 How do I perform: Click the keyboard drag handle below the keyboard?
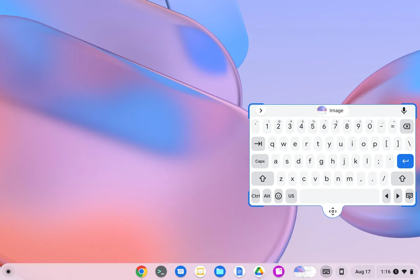332,211
